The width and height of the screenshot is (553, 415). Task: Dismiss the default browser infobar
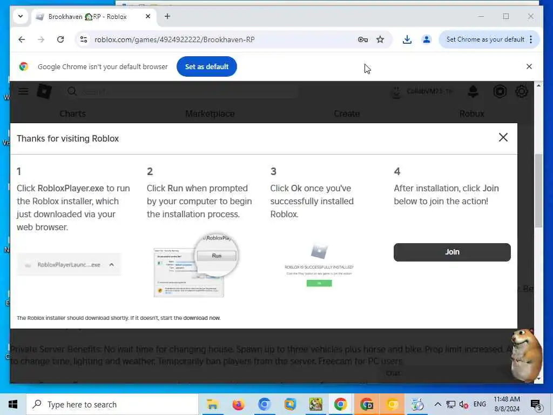[529, 66]
